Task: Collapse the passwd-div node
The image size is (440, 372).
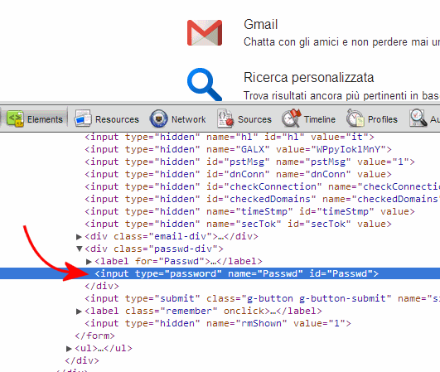Action: pos(80,249)
